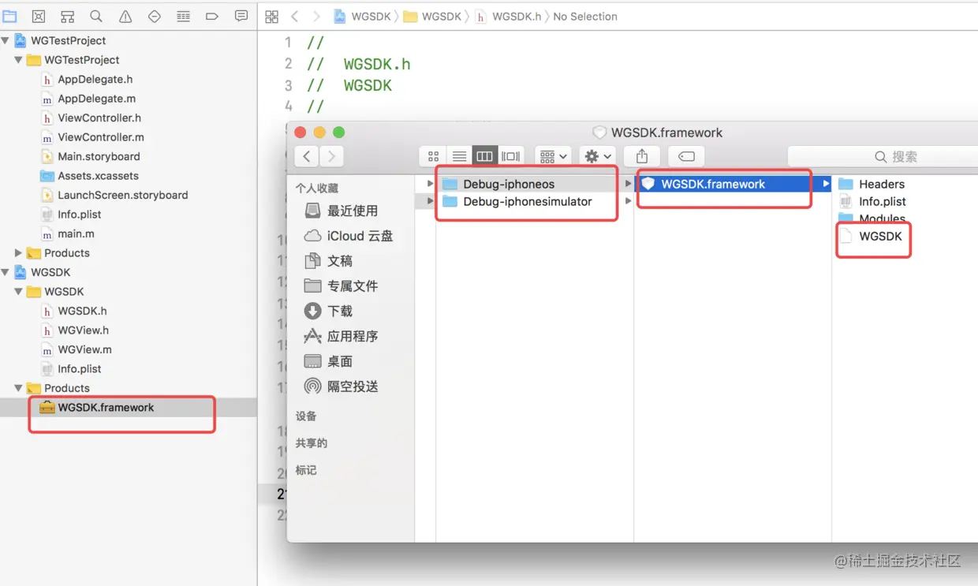Open Finder action gear dropdown

597,156
